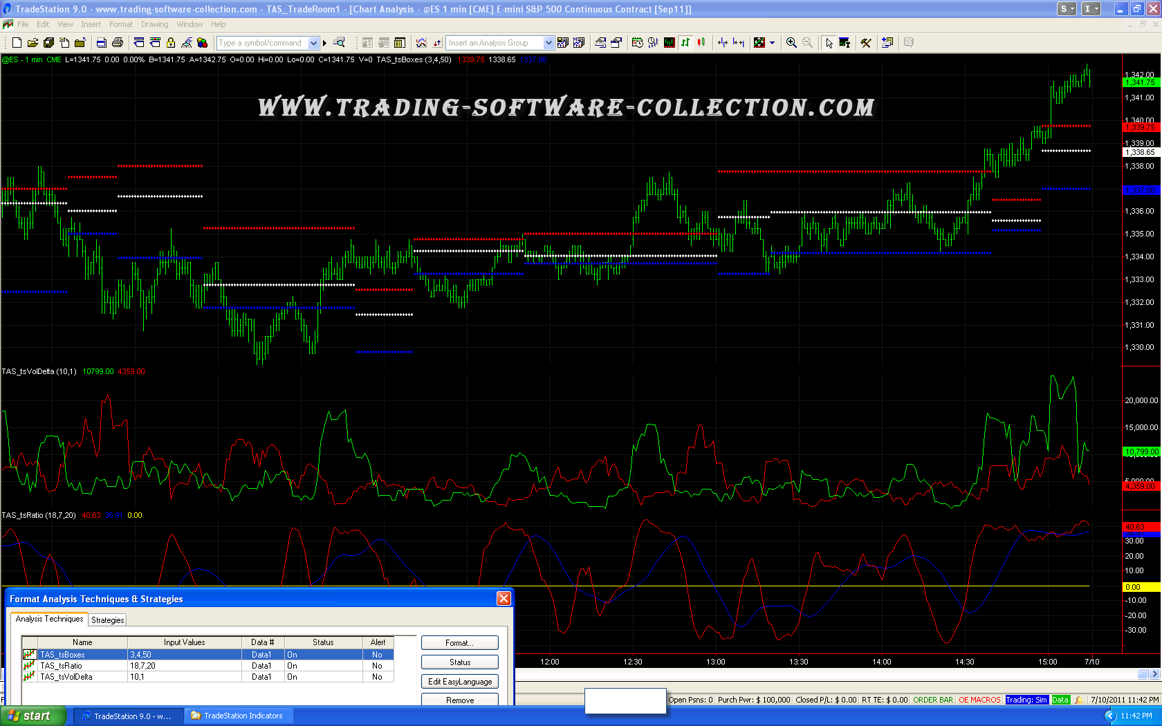Image resolution: width=1162 pixels, height=726 pixels.
Task: Toggle the ORDER BAR in status bar
Action: [932, 700]
